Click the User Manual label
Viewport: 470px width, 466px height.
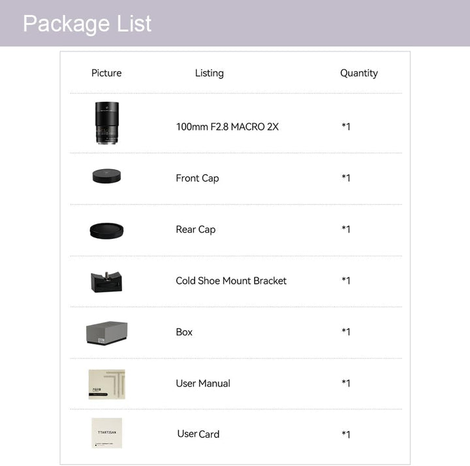203,383
